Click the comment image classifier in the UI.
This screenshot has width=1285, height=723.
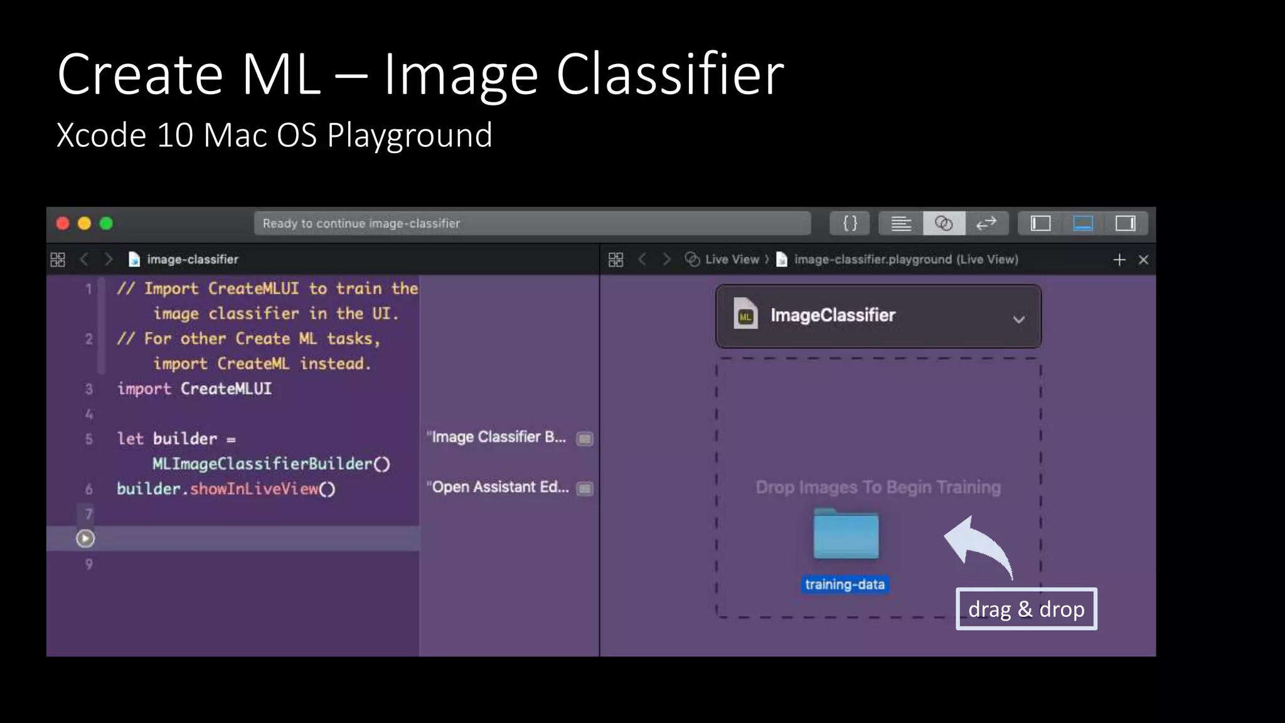click(x=276, y=313)
